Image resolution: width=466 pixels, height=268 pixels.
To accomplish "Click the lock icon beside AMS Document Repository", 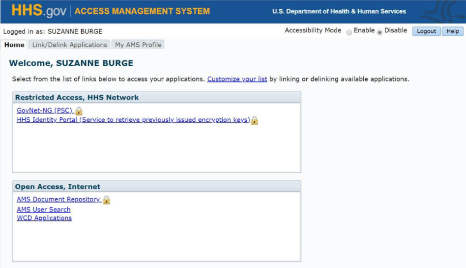I will [106, 200].
